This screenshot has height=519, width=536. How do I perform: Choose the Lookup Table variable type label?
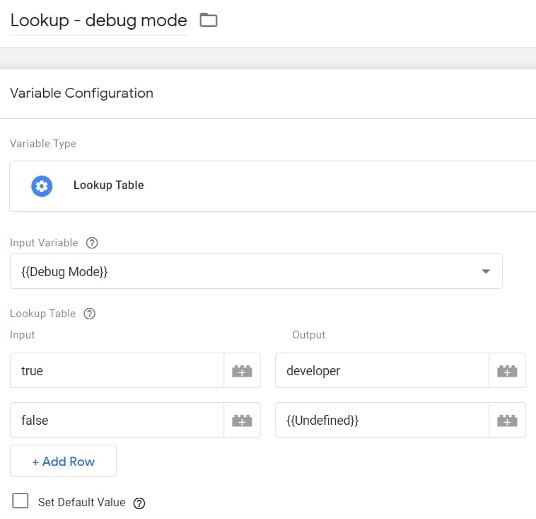click(108, 186)
